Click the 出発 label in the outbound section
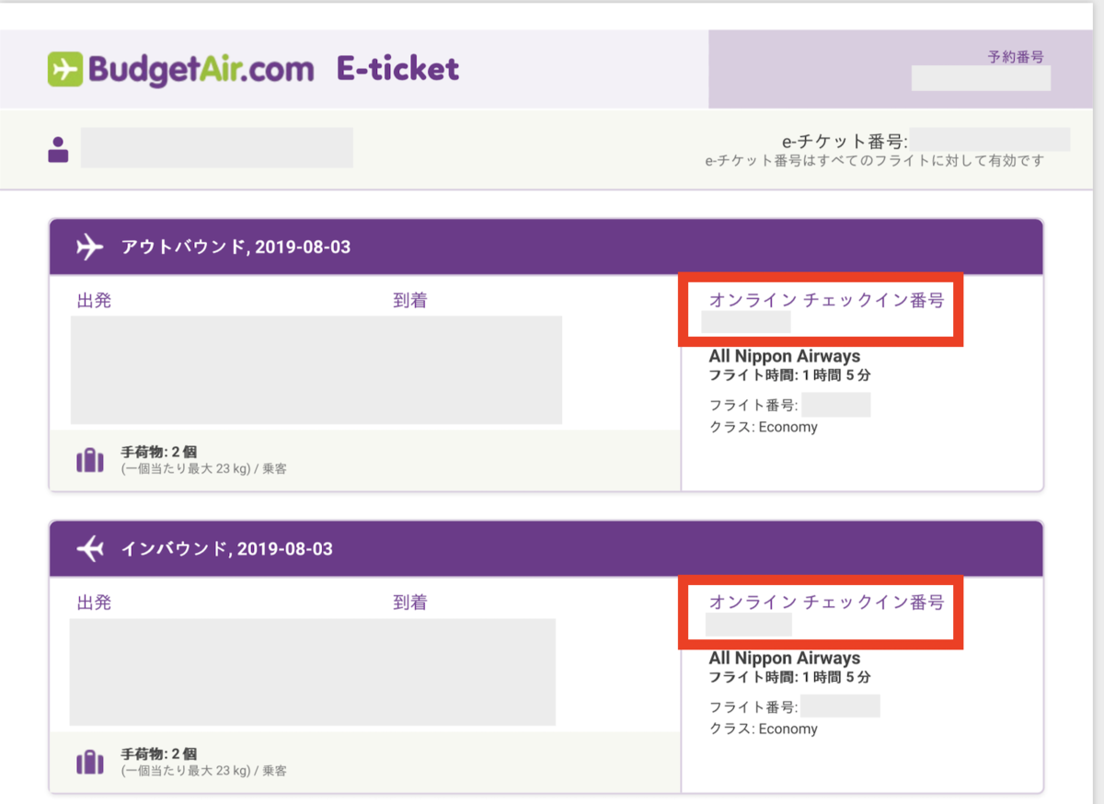Screen dimensions: 1104x804 (x=94, y=300)
